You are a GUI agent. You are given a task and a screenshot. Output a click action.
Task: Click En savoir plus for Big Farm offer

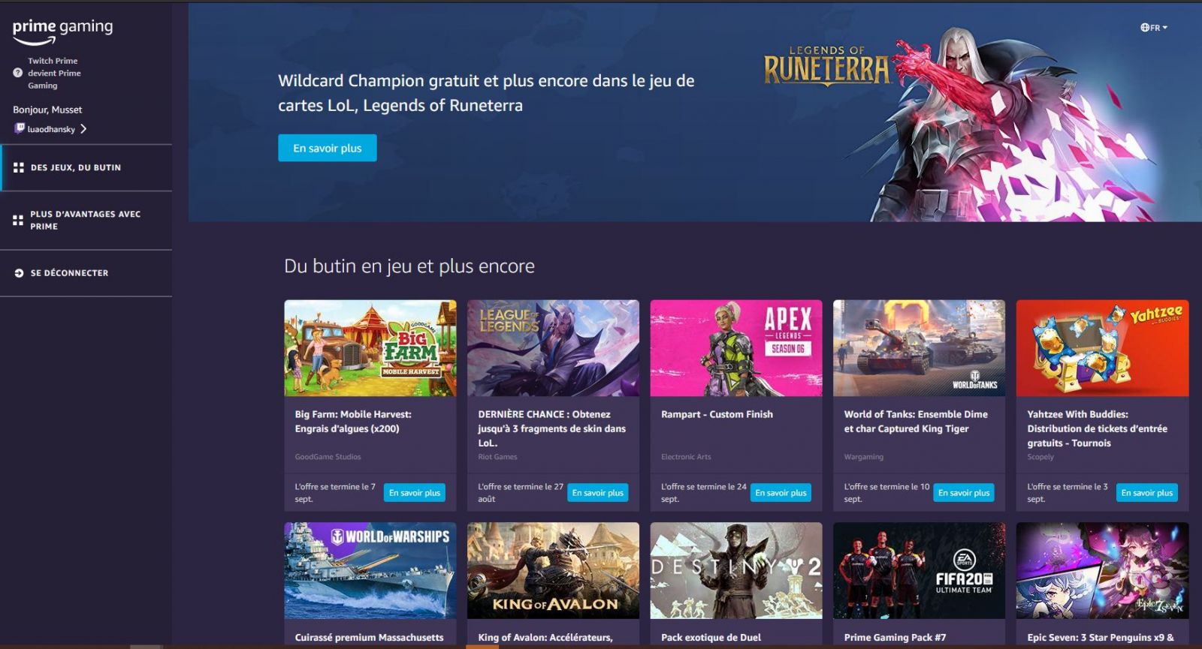(415, 493)
